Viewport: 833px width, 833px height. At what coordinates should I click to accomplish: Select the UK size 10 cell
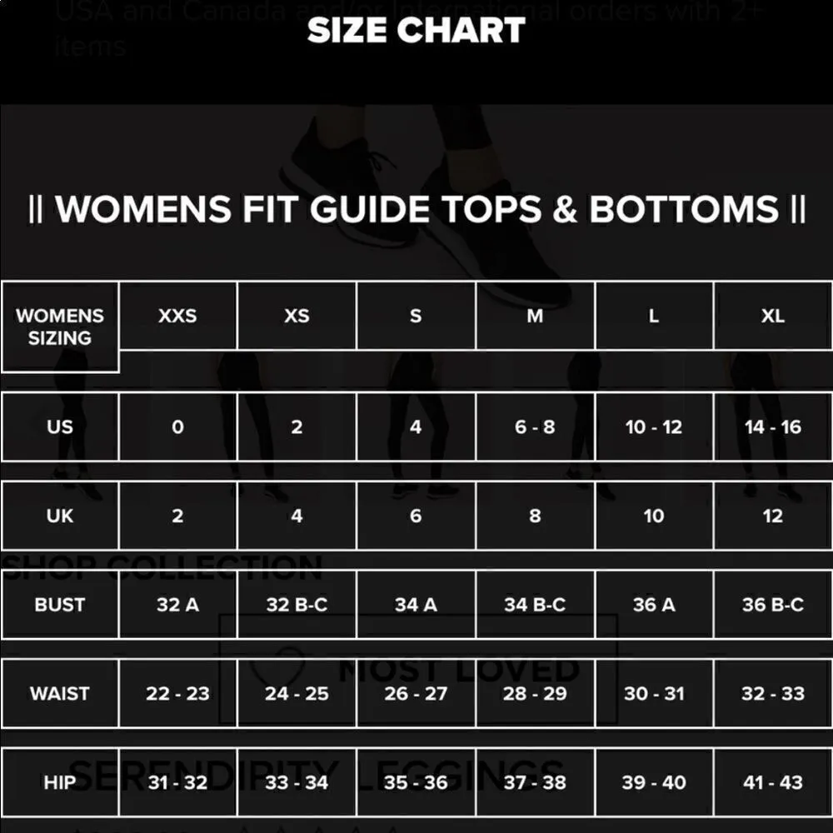coord(654,516)
